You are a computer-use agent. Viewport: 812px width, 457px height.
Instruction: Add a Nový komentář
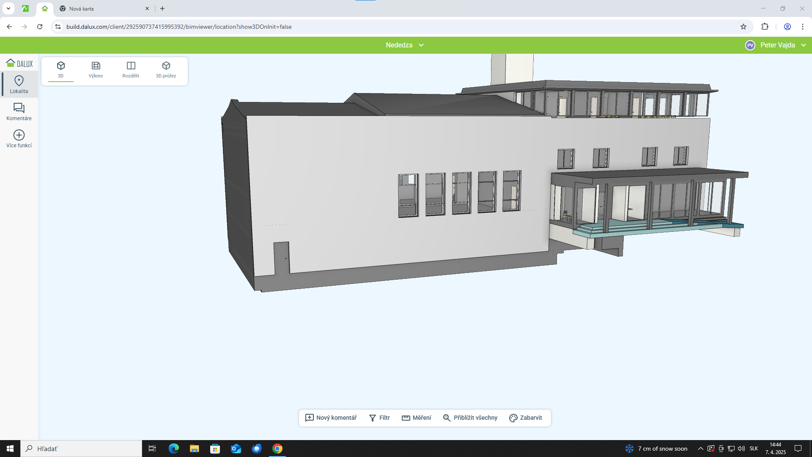331,418
